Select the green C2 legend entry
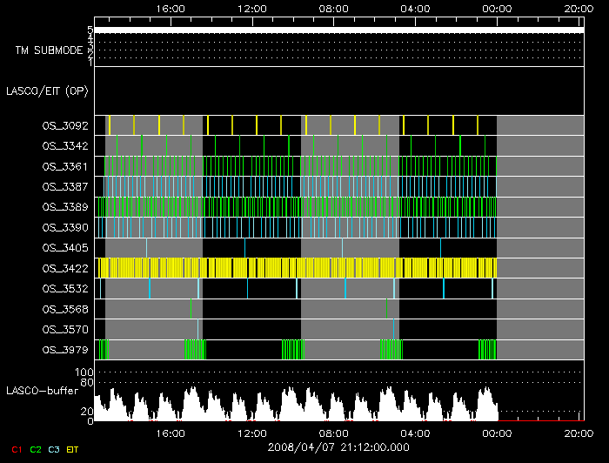 click(36, 449)
